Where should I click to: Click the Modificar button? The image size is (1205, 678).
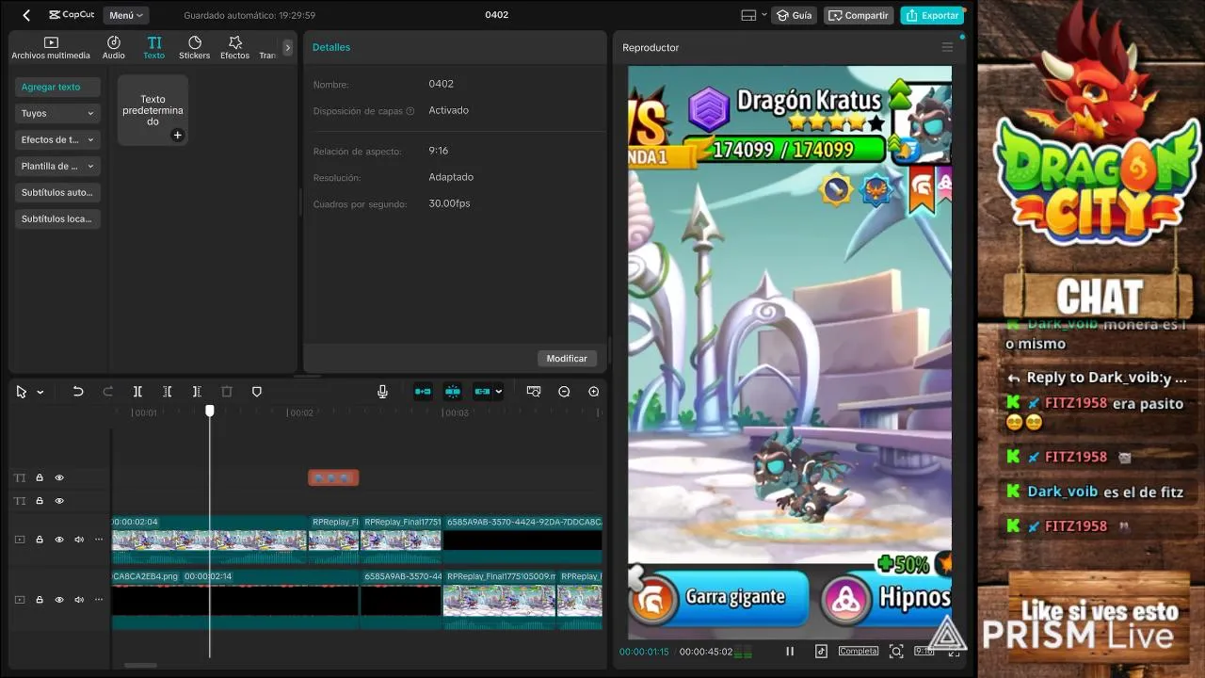tap(567, 358)
